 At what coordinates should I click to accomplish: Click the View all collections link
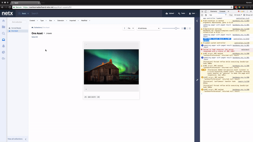point(15,139)
